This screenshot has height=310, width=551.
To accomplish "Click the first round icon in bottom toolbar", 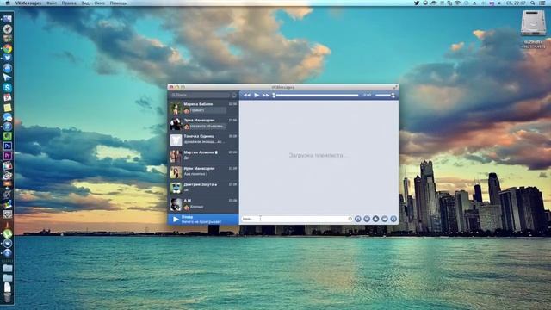I will (358, 219).
